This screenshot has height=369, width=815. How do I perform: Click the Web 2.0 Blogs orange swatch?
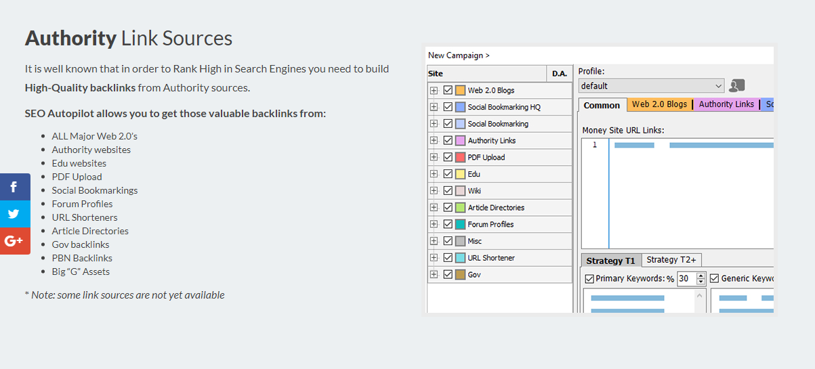(460, 90)
